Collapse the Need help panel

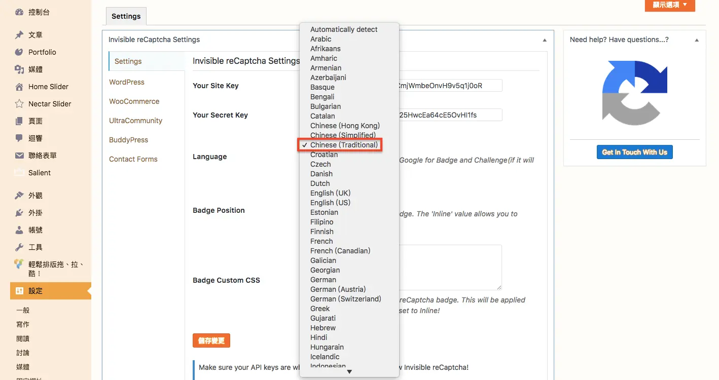pyautogui.click(x=697, y=40)
